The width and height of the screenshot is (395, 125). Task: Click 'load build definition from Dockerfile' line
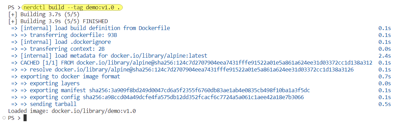point(90,28)
